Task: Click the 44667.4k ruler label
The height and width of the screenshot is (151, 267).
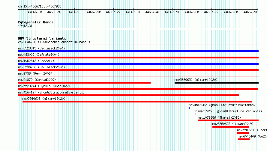Action: coord(152,12)
